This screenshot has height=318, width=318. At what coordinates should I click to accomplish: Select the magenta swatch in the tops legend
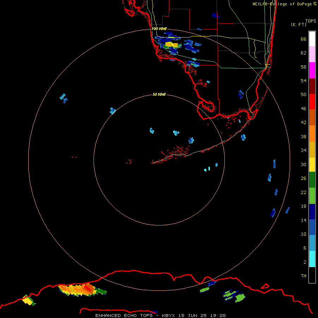click(x=312, y=70)
